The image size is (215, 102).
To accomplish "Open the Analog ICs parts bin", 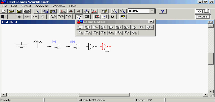I will (x=53, y=17).
